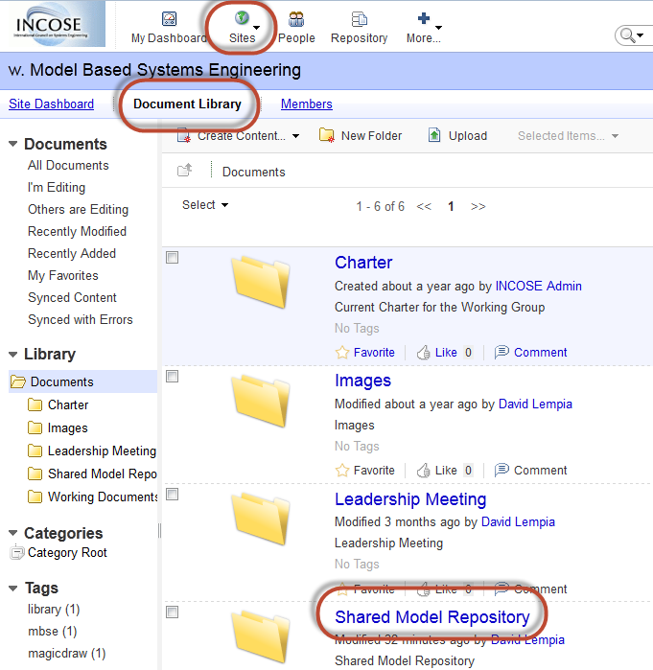The height and width of the screenshot is (670, 653).
Task: Click the Charter folder thumbnail
Action: 261,282
